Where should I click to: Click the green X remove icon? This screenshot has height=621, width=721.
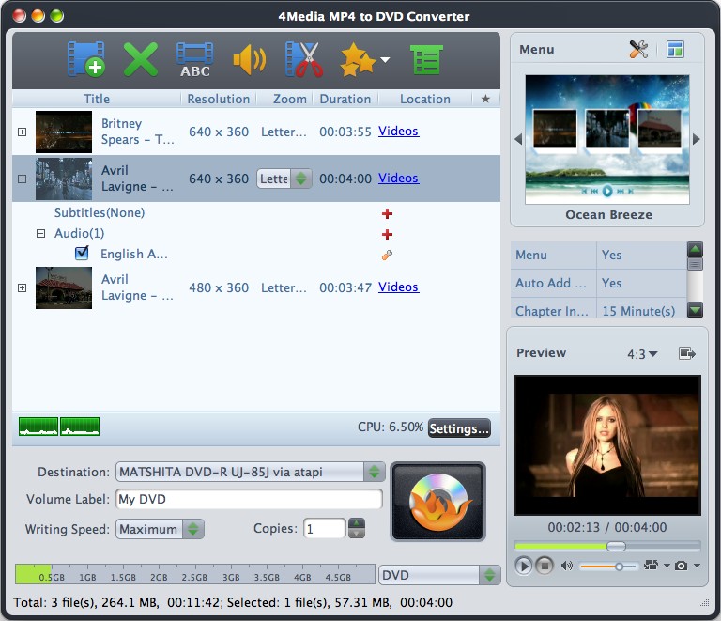click(140, 59)
